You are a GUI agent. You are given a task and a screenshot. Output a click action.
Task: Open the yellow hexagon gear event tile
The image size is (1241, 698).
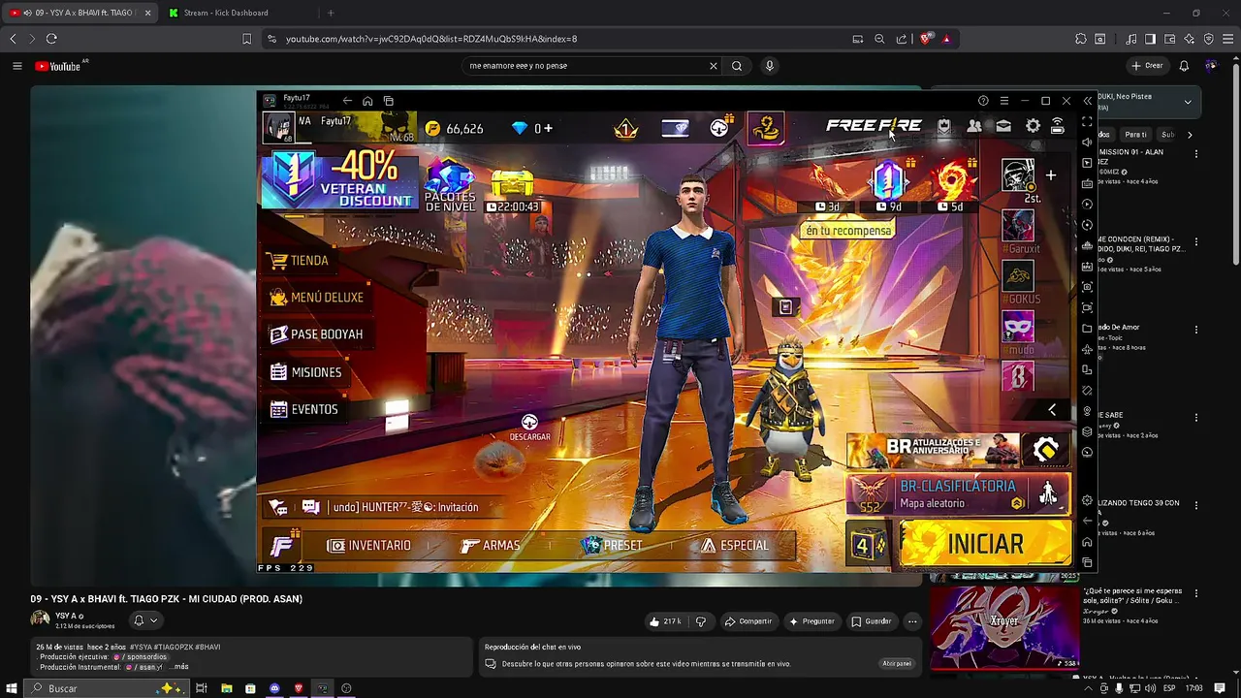pos(1045,450)
